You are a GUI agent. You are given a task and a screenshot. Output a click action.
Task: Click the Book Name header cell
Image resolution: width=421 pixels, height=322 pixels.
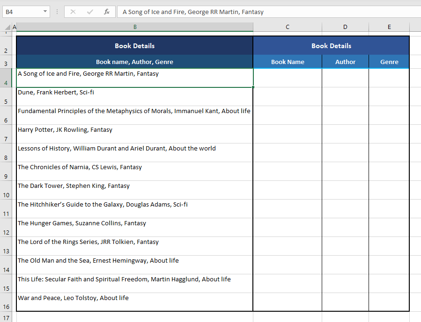pos(287,61)
